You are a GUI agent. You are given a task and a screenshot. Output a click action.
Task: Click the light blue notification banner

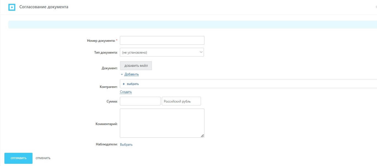(x=191, y=25)
